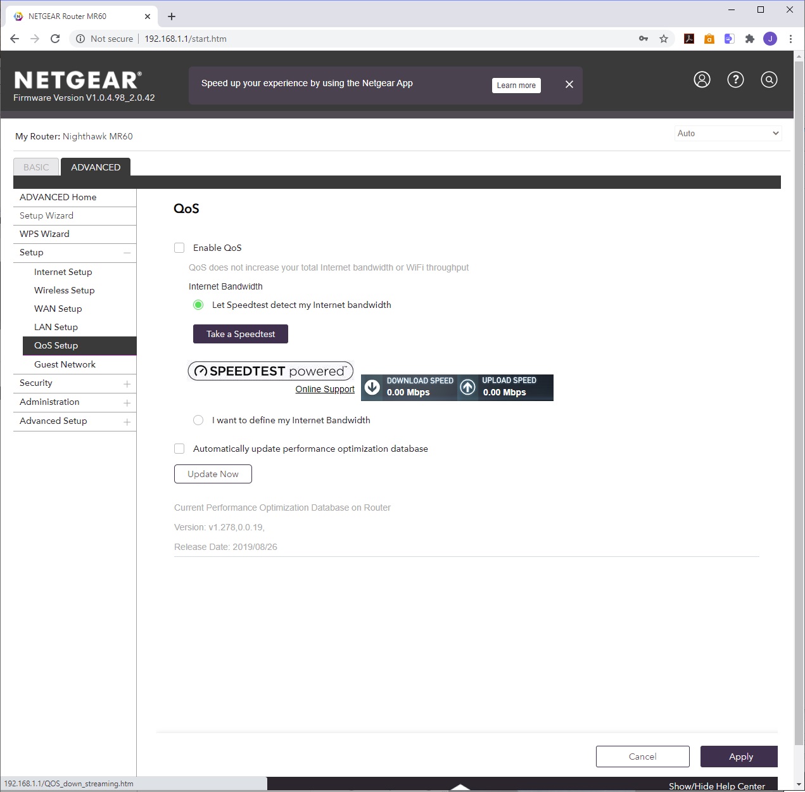Viewport: 805px width, 792px height.
Task: Click the Not secure site info icon
Action: tap(80, 39)
